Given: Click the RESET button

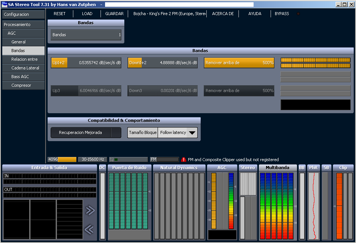Looking at the screenshot, I should click(x=59, y=14).
